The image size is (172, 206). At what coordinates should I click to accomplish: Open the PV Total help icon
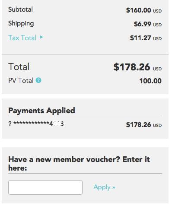click(x=38, y=80)
